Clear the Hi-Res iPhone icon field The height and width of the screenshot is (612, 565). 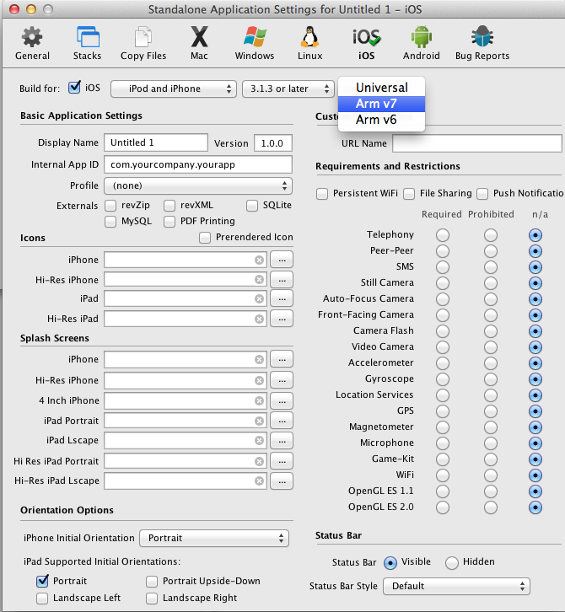pos(259,280)
